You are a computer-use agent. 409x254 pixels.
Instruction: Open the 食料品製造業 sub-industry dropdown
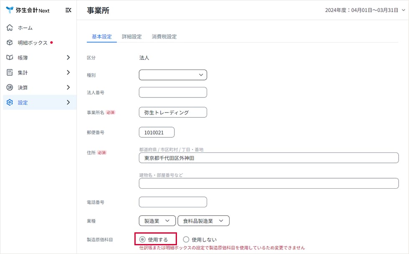[203, 221]
